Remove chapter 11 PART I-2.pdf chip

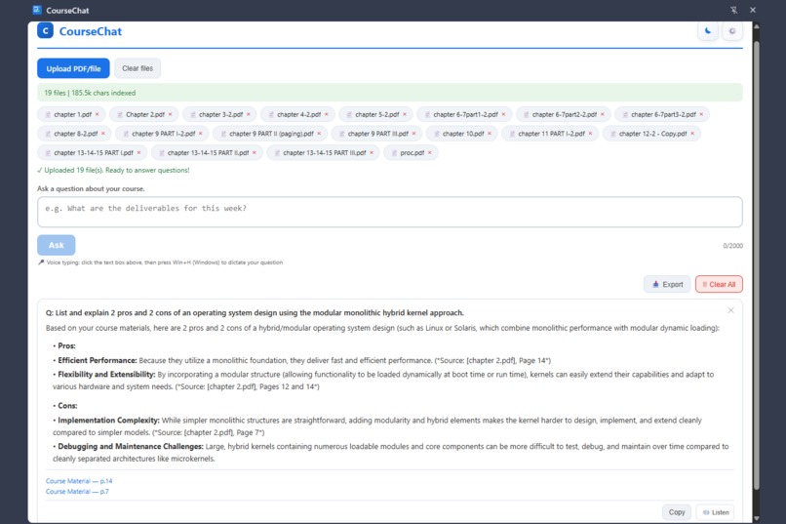pos(591,134)
